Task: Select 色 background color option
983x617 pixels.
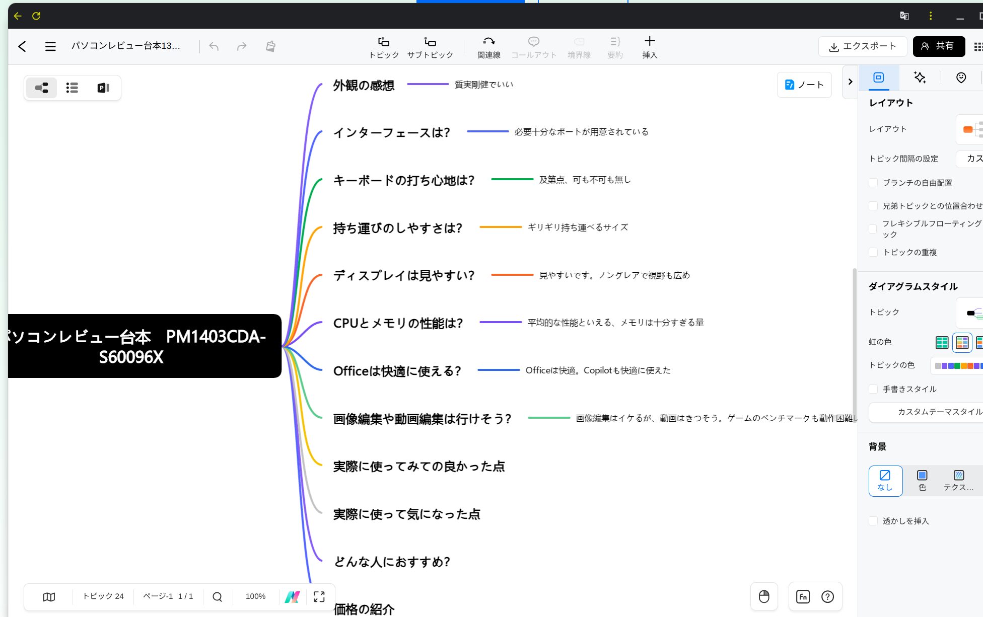Action: point(922,481)
